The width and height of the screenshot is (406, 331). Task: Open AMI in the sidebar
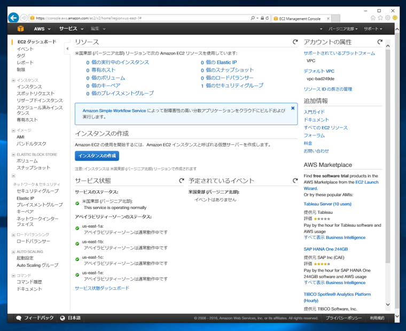coord(20,137)
